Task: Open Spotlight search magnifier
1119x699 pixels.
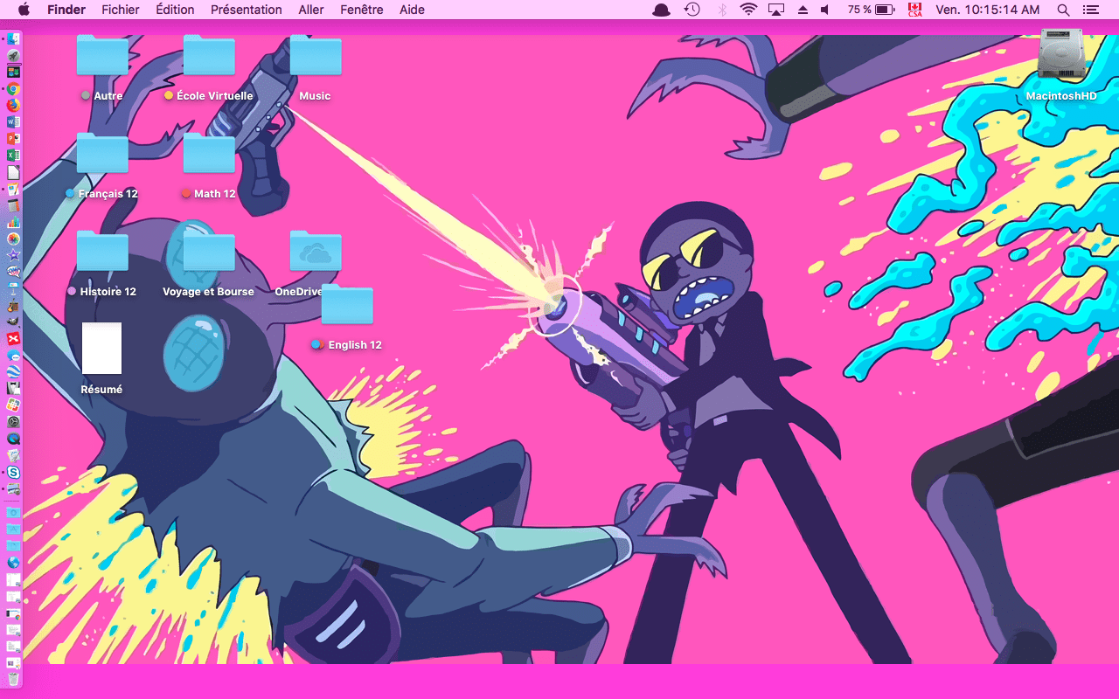Action: pos(1063,10)
